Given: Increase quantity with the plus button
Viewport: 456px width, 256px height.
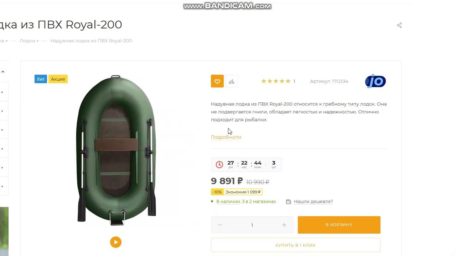Looking at the screenshot, I should pos(284,225).
